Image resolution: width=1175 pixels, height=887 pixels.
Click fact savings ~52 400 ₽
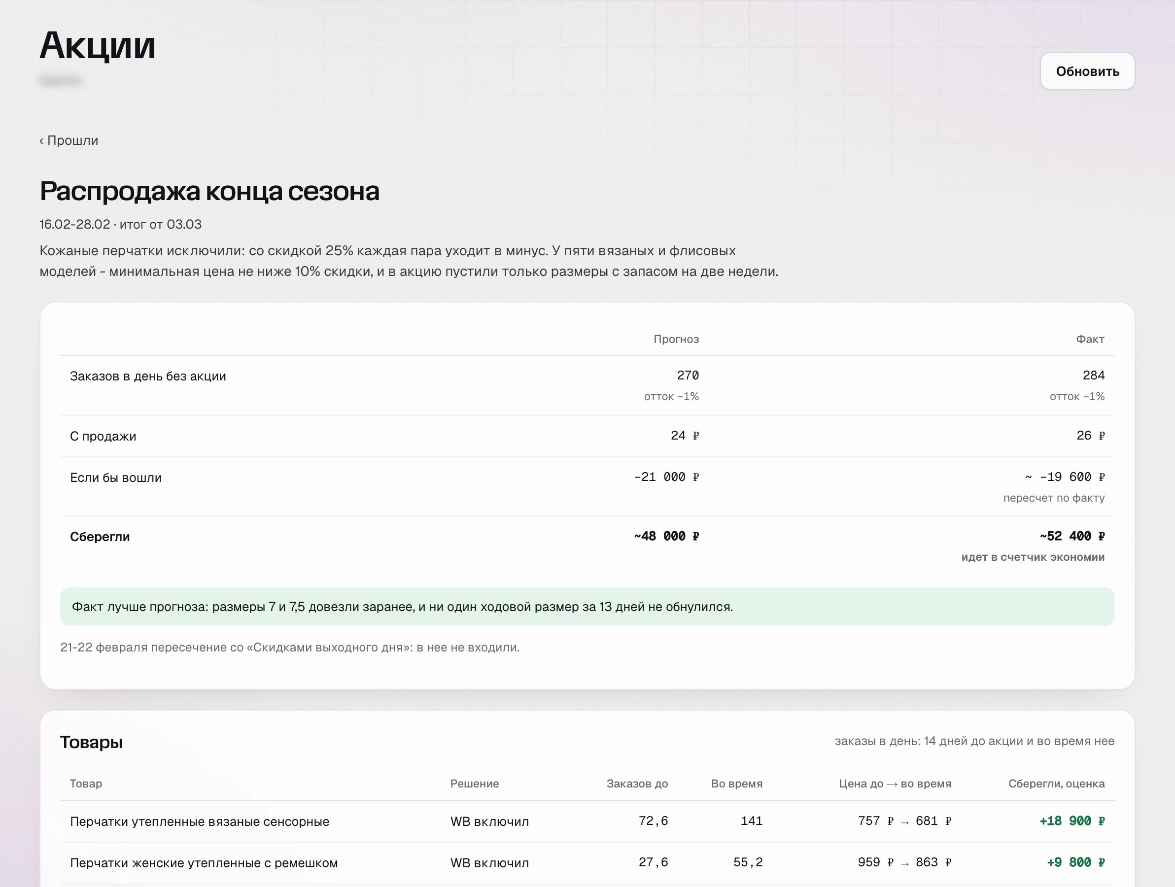(x=1072, y=536)
